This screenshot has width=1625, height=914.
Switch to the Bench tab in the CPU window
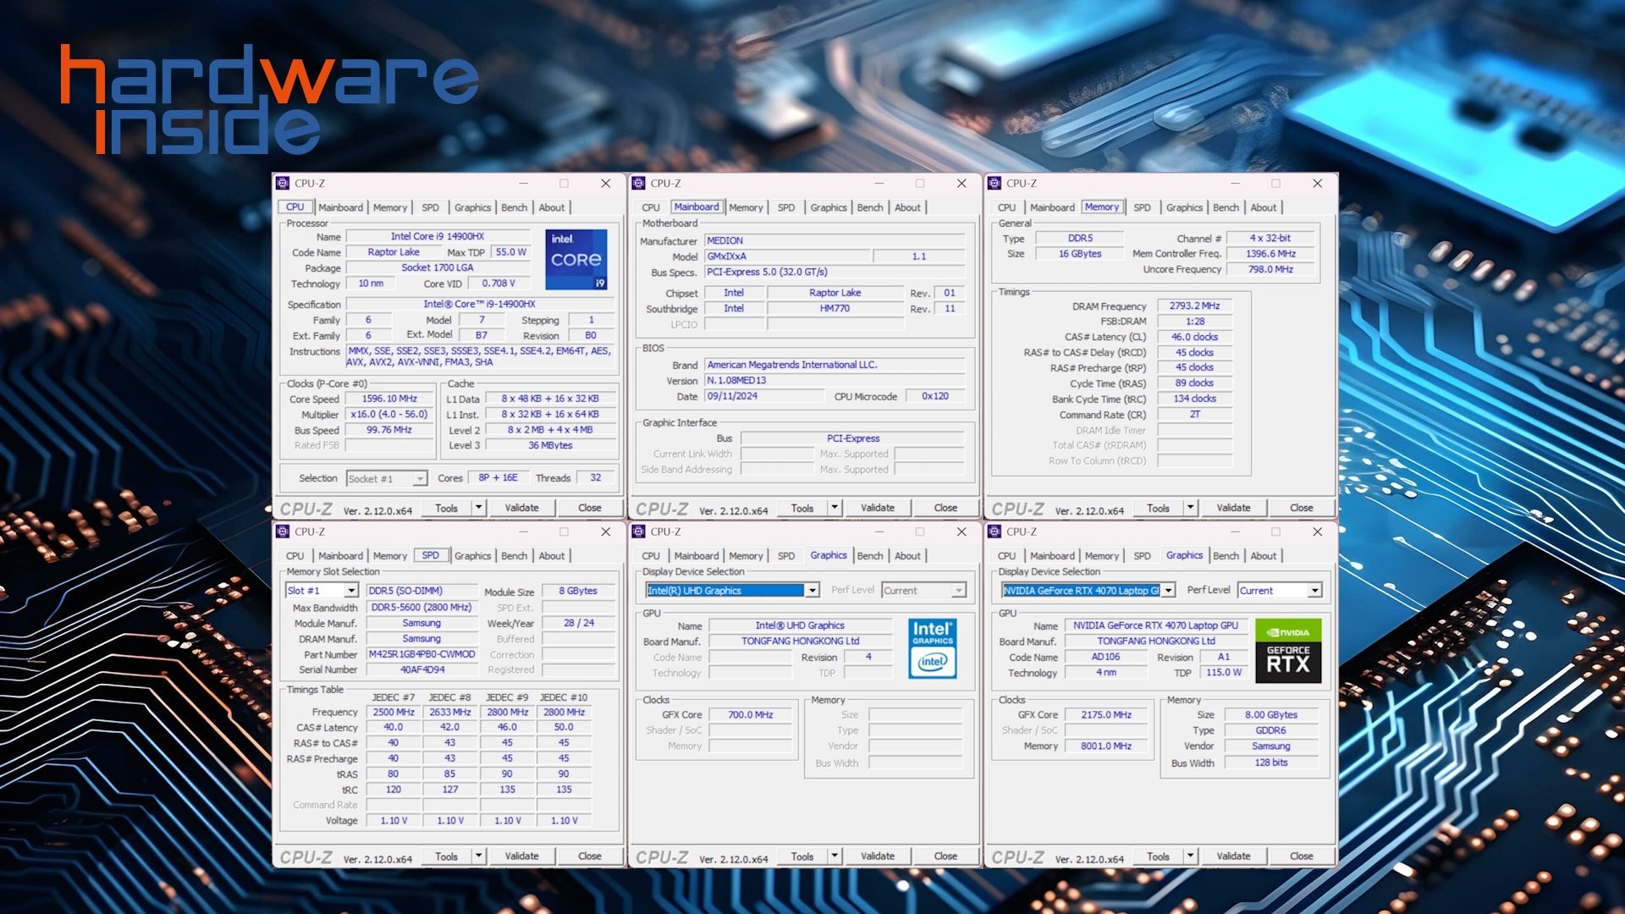coord(514,207)
